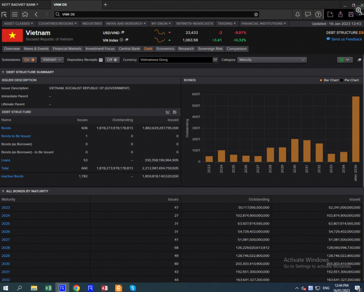Image resolution: width=364 pixels, height=292 pixels.
Task: Open the Category Maturity dropdown
Action: 272,60
